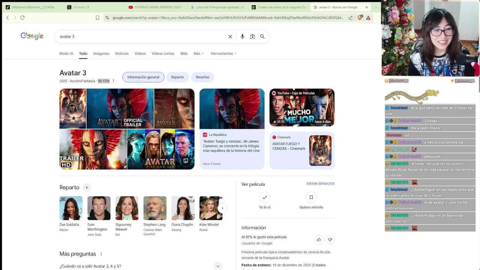The image size is (480, 270).
Task: Open the Herramientas dropdown
Action: tap(223, 54)
